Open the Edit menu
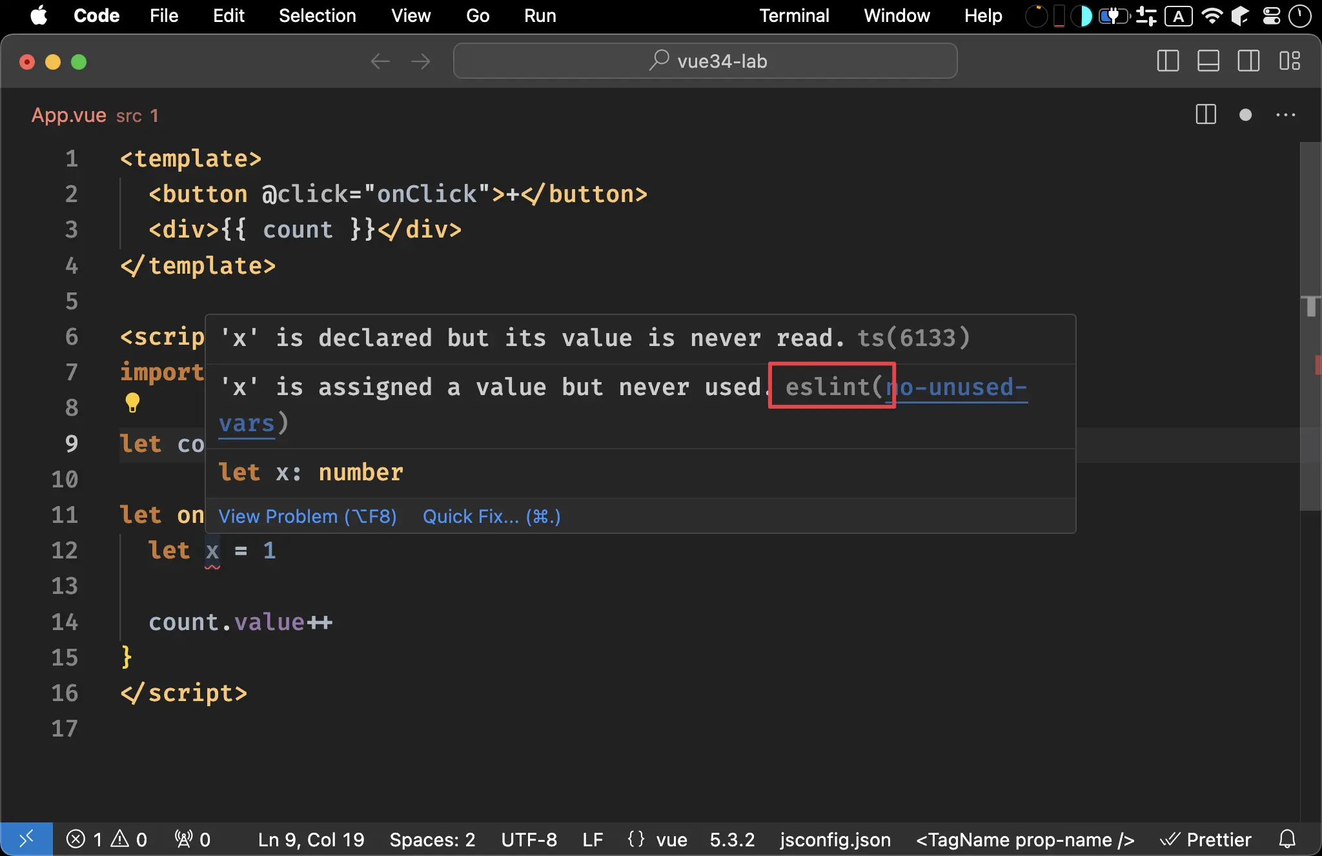The height and width of the screenshot is (856, 1322). click(229, 15)
